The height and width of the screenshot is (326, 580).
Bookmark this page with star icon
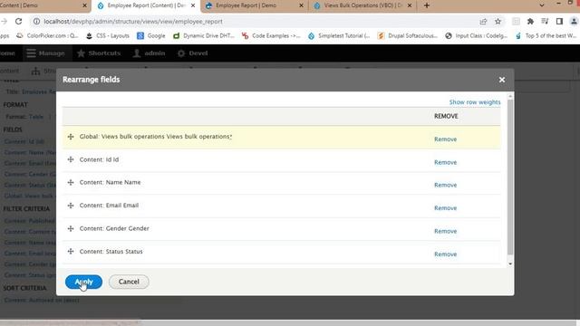[498, 22]
